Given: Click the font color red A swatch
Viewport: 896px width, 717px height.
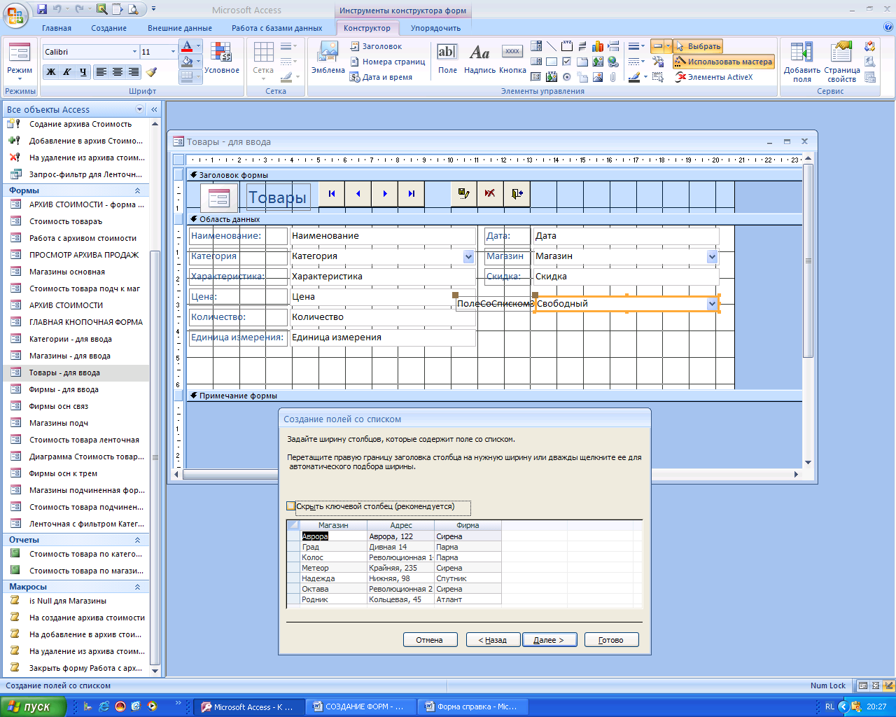Looking at the screenshot, I should 186,46.
